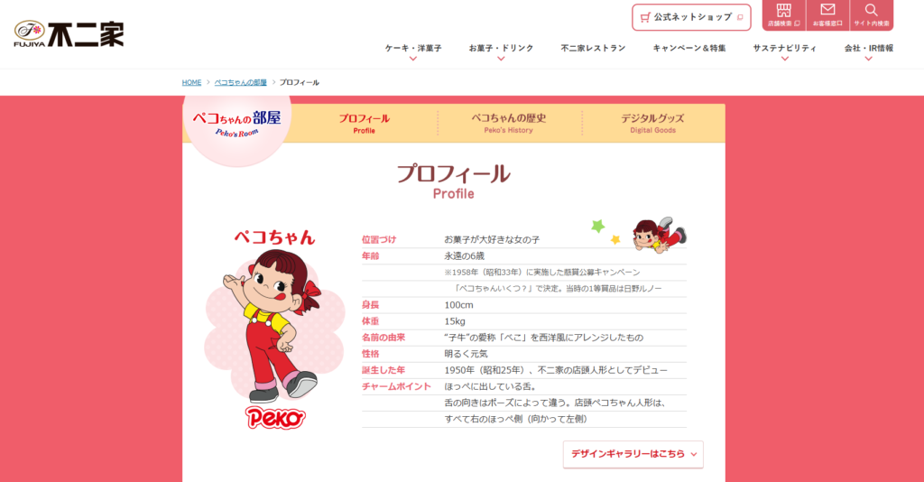Click the red Peko logo below the character
This screenshot has height=482, width=924.
[274, 417]
